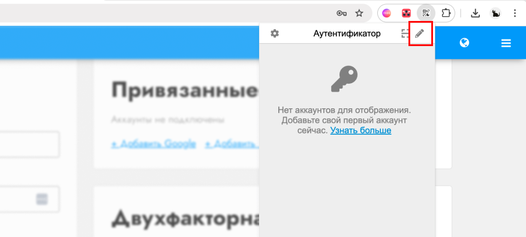526x237 pixels.
Task: Toggle the Authenticator QR extension icon
Action: pos(426,13)
